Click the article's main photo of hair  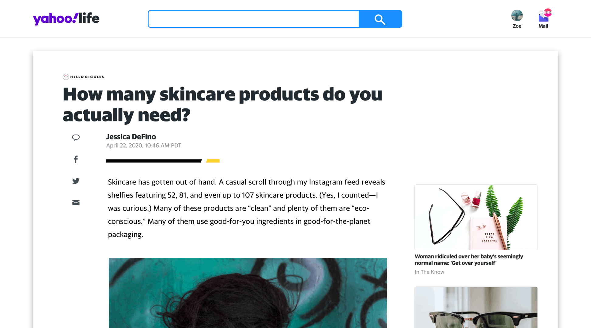248,293
